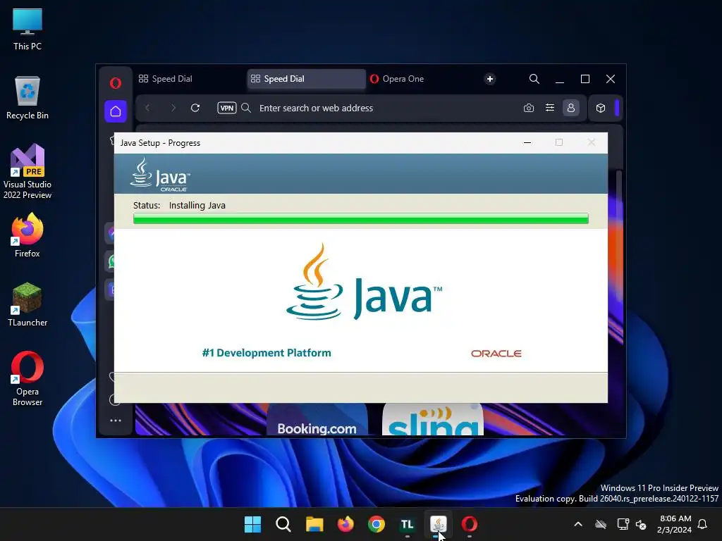This screenshot has width=722, height=541.
Task: Launch Visual Studio 2022 Preview shortcut
Action: click(27, 171)
